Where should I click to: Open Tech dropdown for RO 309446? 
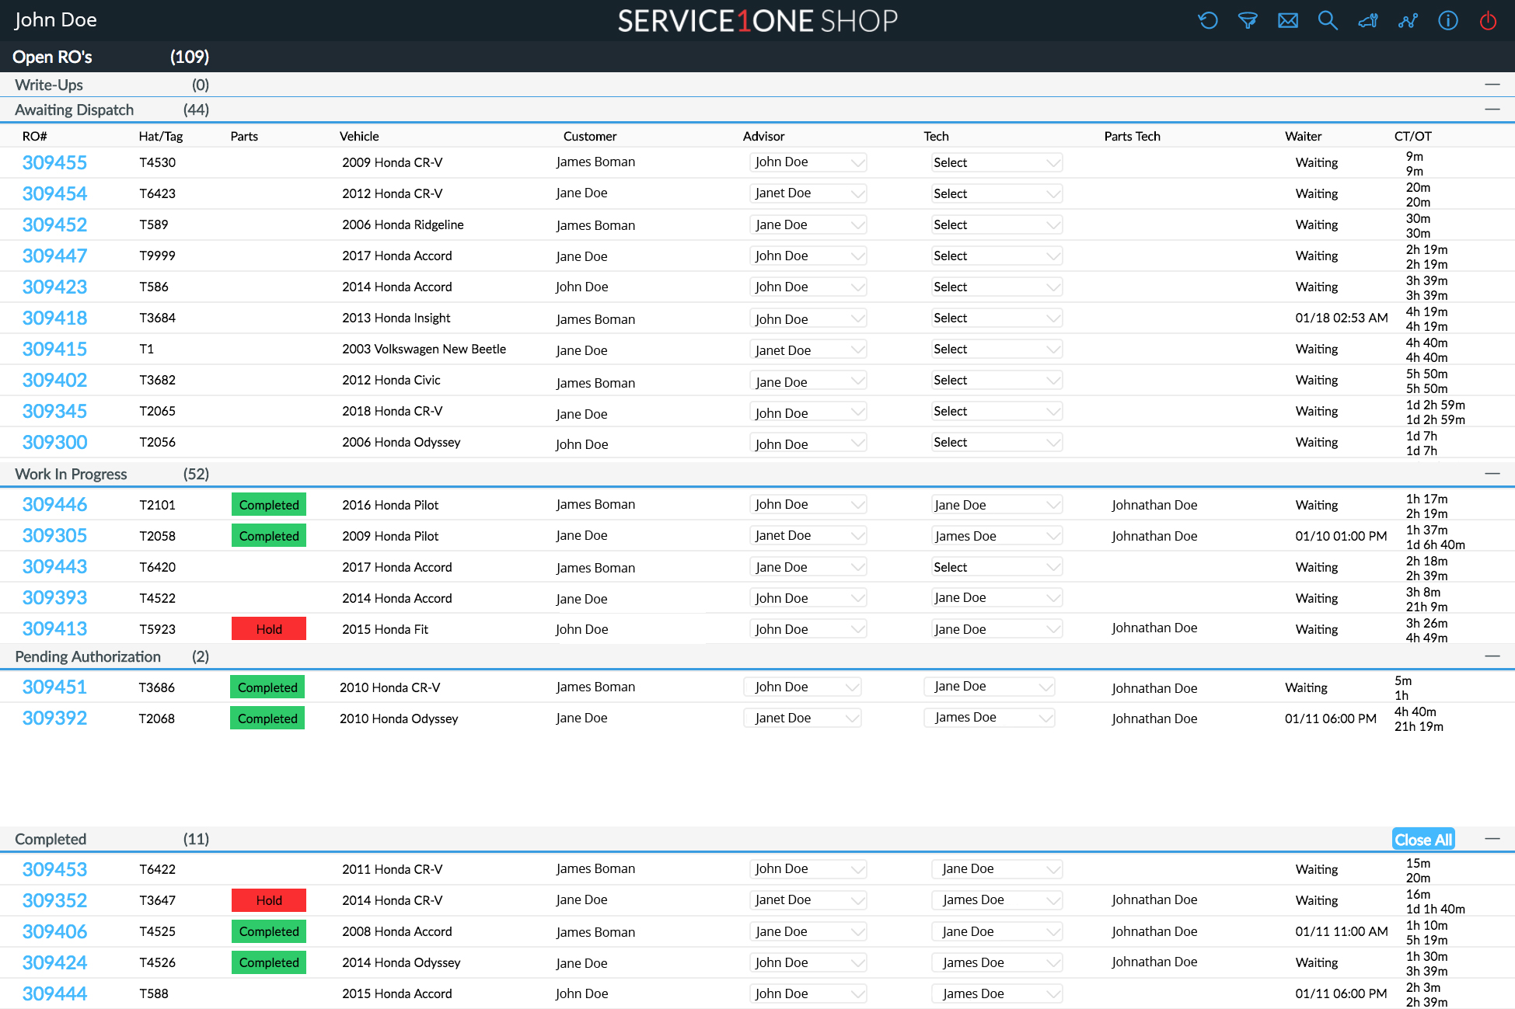997,505
